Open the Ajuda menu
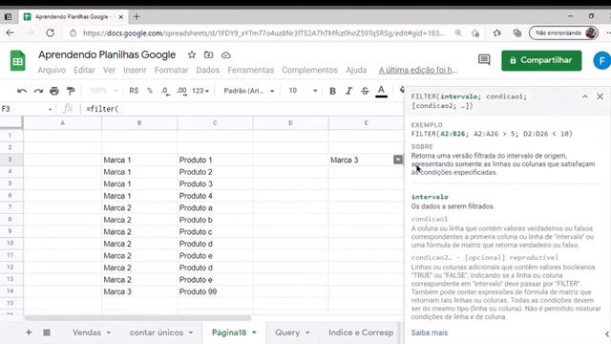 click(356, 70)
